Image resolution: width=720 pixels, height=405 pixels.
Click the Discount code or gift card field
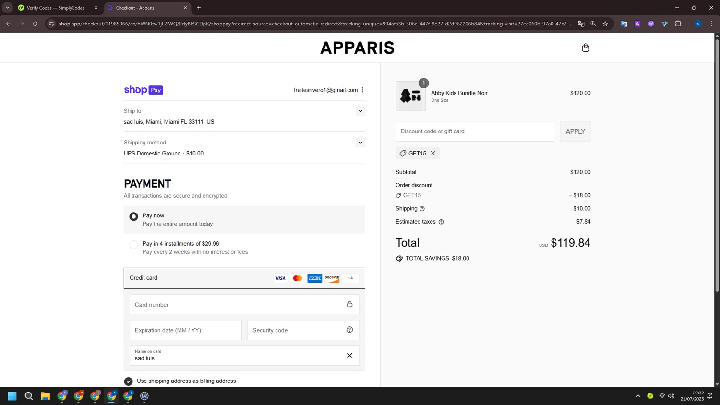point(475,131)
